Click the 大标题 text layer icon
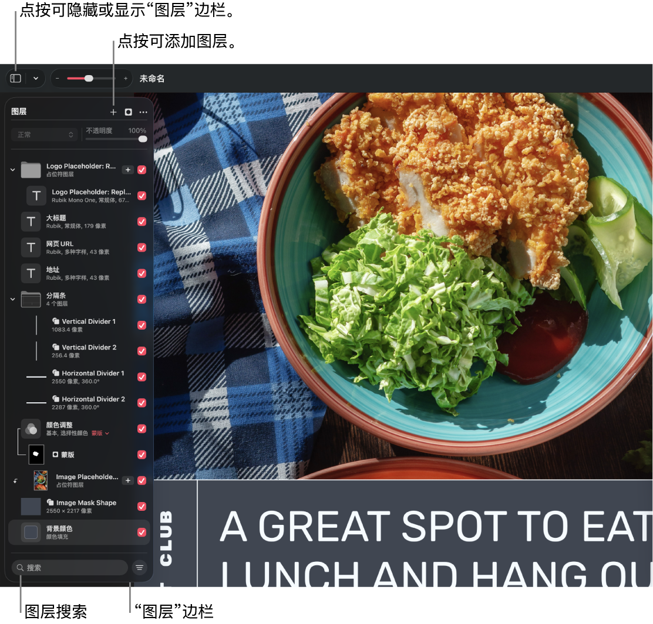653x624 pixels. (x=31, y=222)
